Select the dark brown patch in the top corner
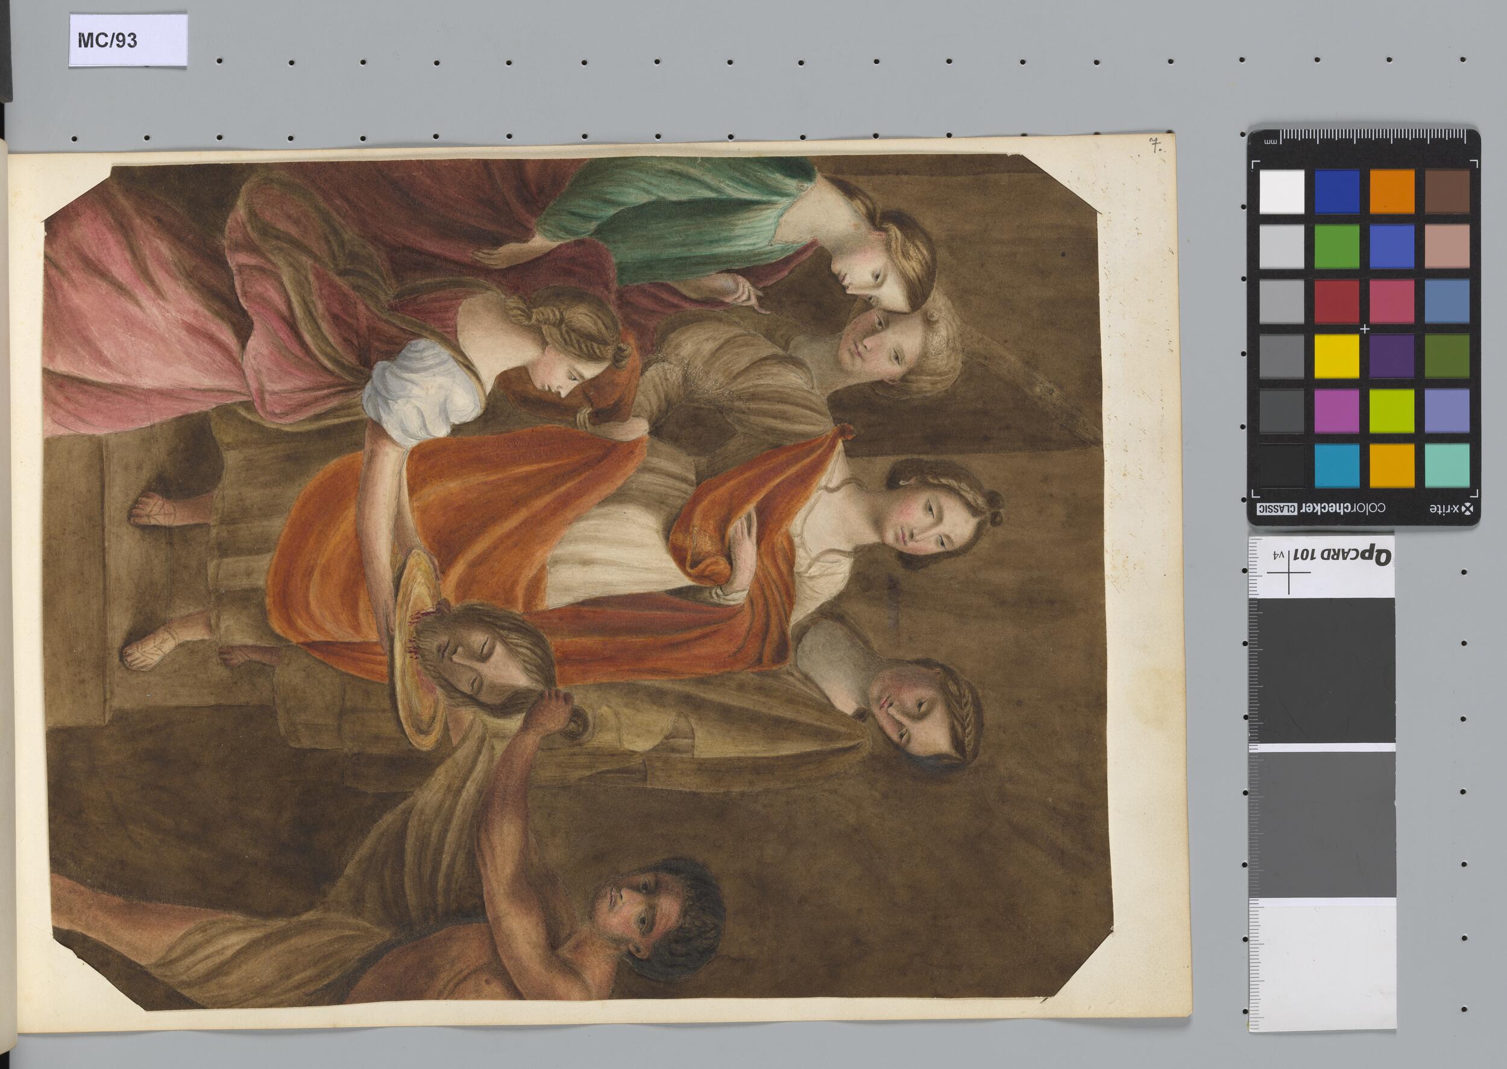1507x1069 pixels. pos(1447,192)
